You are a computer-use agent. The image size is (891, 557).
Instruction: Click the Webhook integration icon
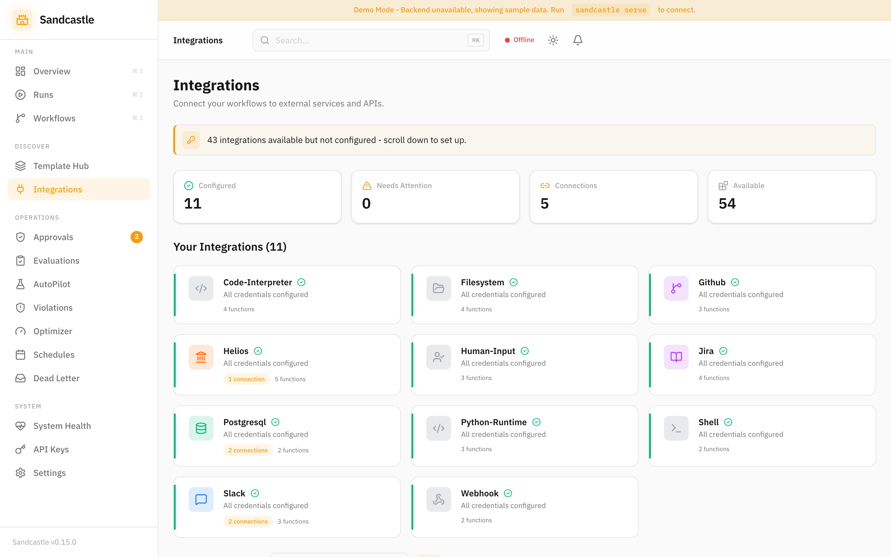click(438, 499)
